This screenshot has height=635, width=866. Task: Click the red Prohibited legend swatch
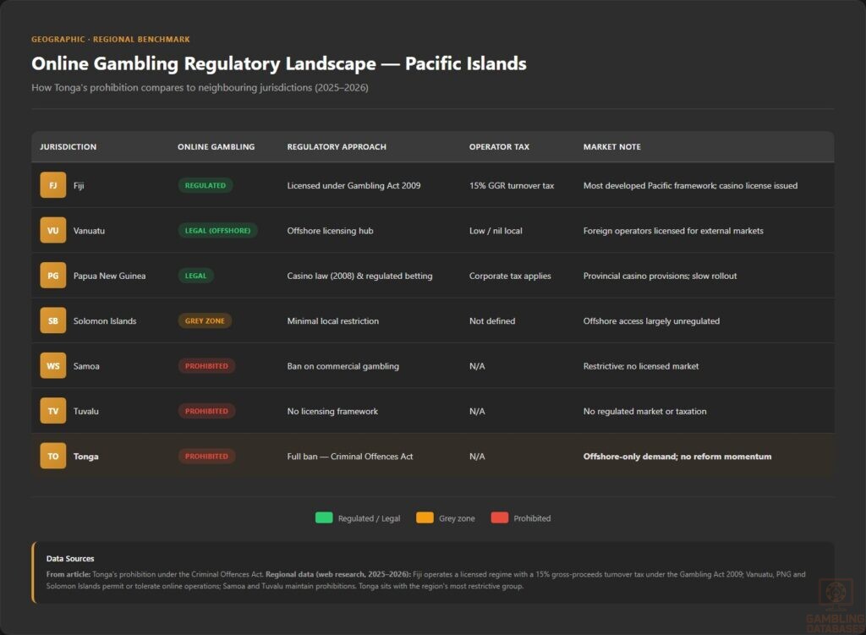500,518
